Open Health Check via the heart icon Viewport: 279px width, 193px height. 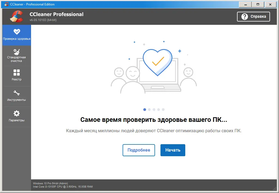[17, 32]
